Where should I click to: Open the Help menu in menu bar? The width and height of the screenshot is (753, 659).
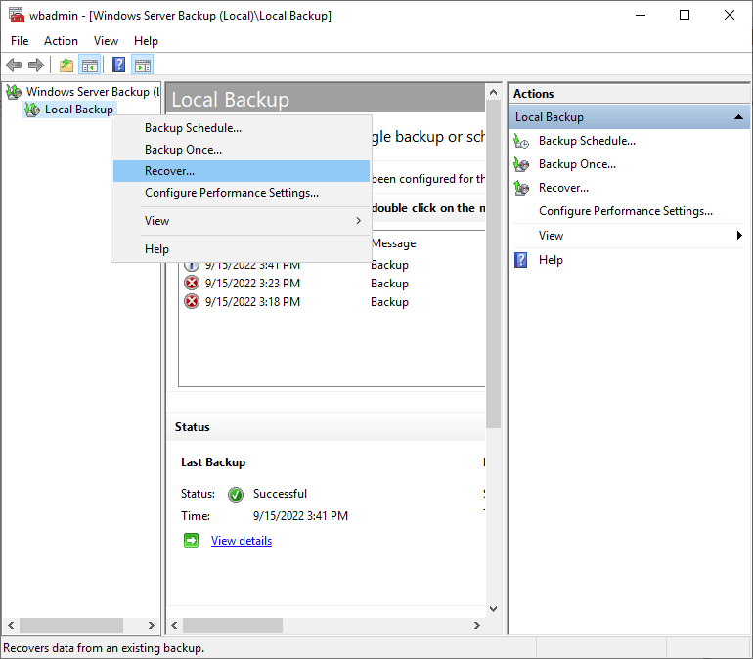point(146,41)
